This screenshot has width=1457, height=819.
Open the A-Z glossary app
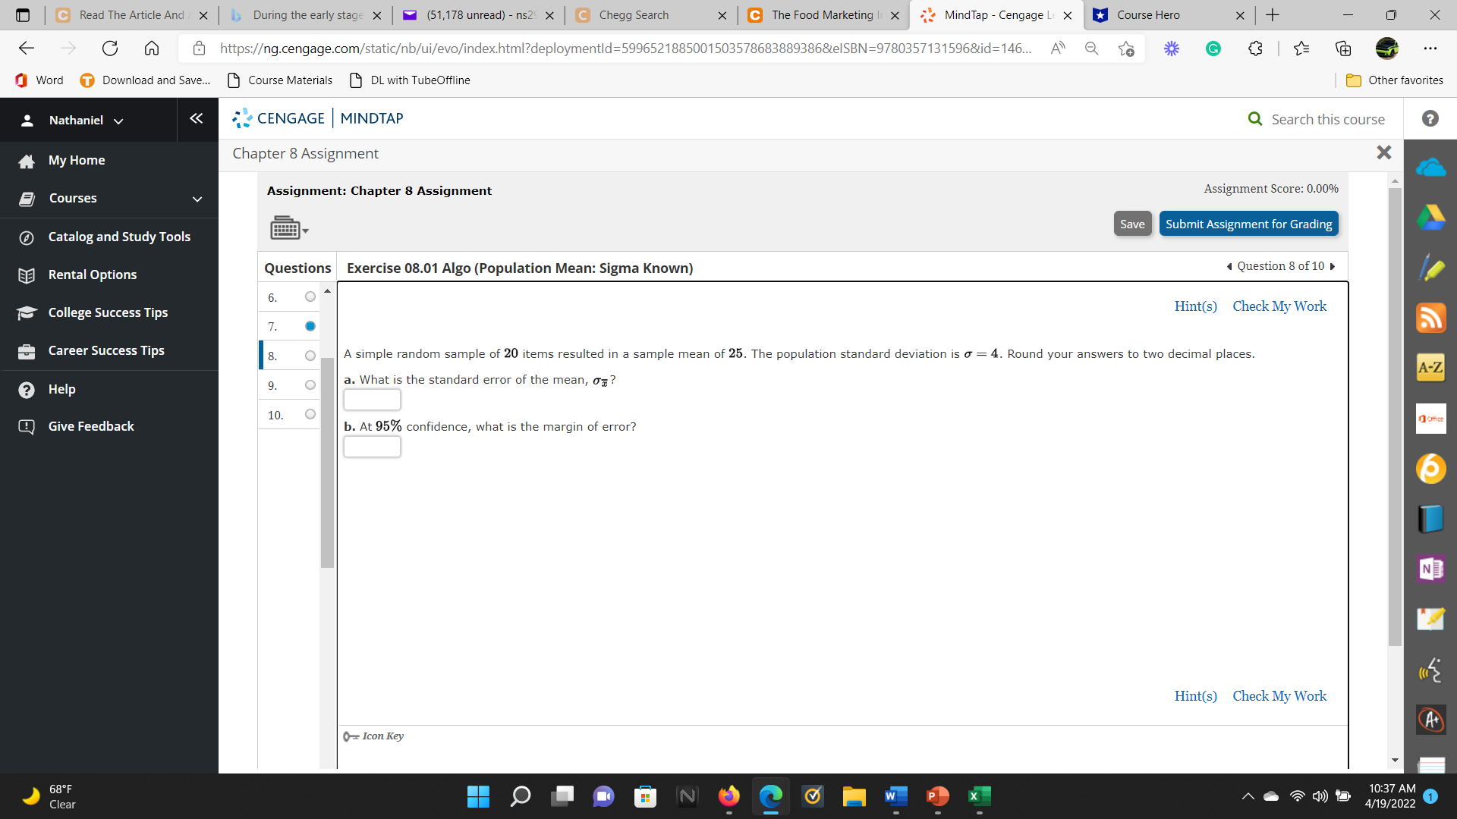pos(1431,367)
